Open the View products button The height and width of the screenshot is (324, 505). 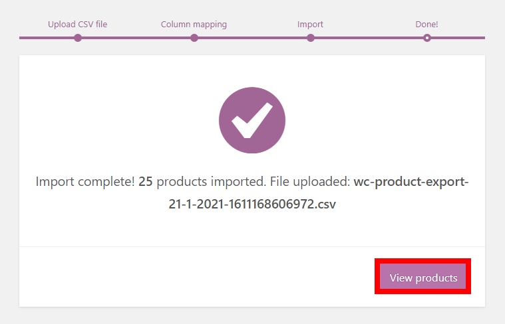(x=423, y=278)
